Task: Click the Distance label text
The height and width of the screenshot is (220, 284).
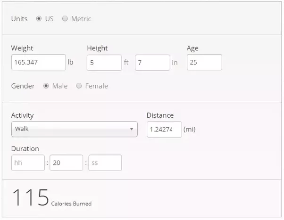Action: [160, 115]
